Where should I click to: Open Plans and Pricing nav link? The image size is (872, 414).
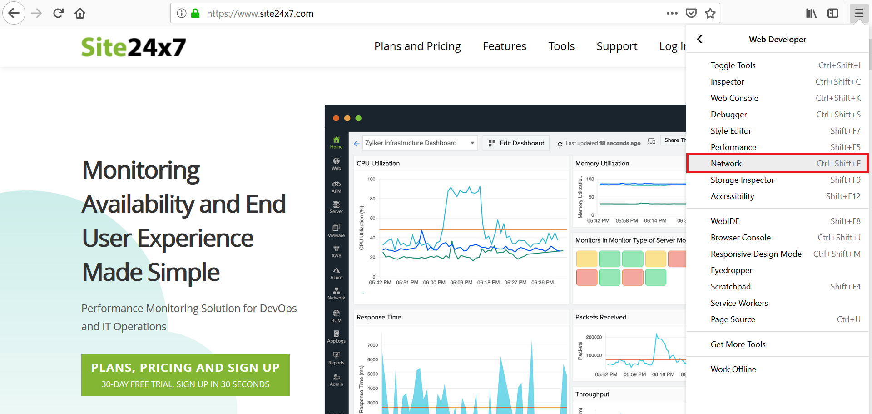417,46
